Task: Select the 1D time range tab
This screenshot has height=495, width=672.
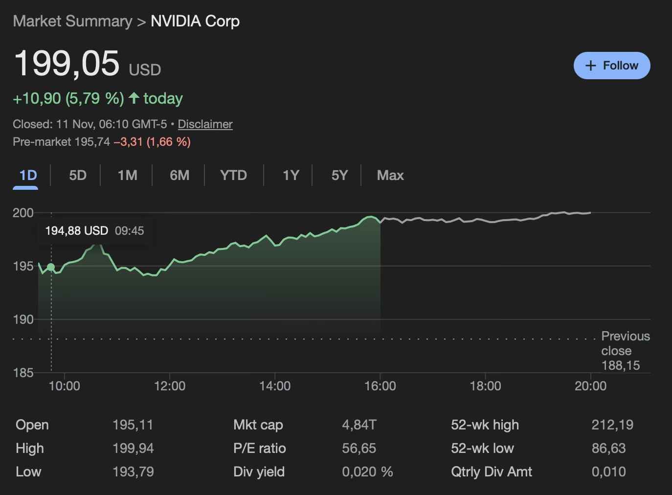Action: [x=28, y=175]
